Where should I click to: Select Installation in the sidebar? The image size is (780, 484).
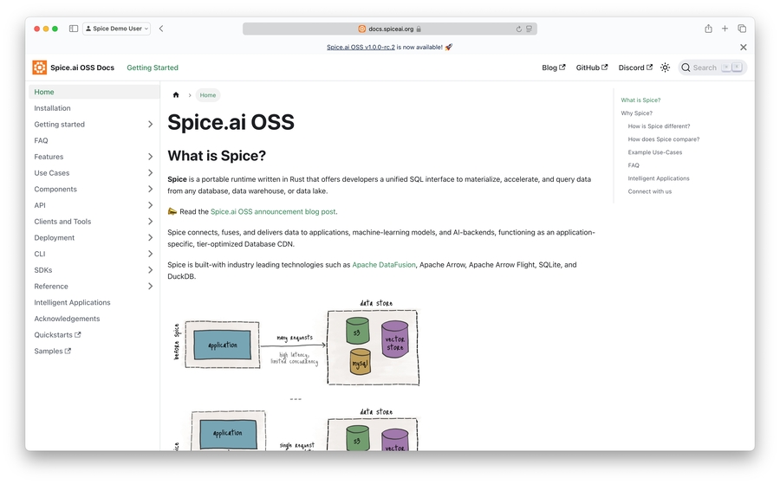pyautogui.click(x=53, y=108)
